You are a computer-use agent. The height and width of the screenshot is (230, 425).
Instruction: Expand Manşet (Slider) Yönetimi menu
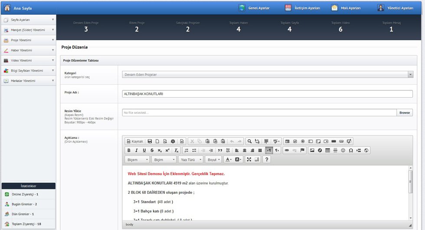(29, 30)
